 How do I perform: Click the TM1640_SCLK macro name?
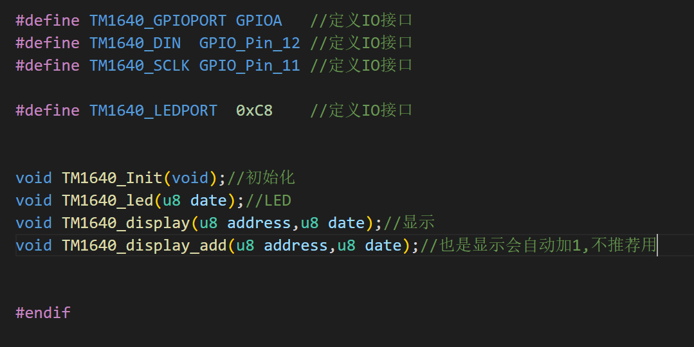tap(140, 66)
